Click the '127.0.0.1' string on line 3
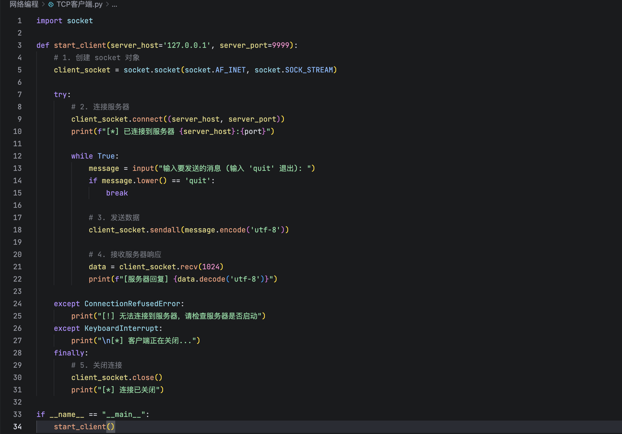Image resolution: width=622 pixels, height=434 pixels. click(187, 45)
